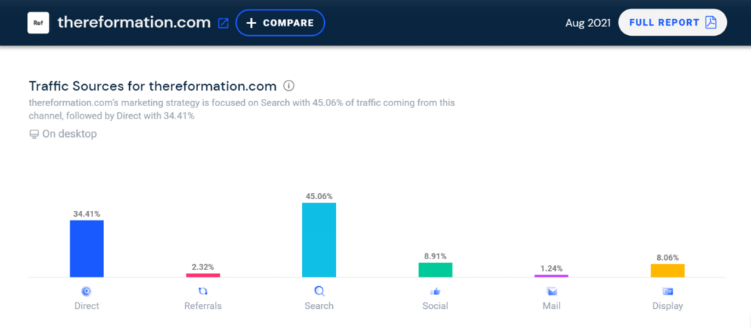Click the Display ad icon
Screen dimensions: 751x328
click(x=667, y=291)
